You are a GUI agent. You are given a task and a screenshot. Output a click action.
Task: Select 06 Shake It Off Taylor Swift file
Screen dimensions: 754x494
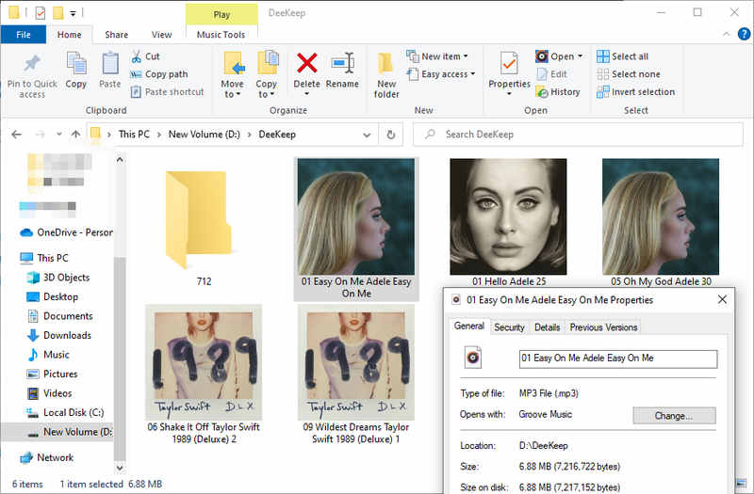[204, 374]
